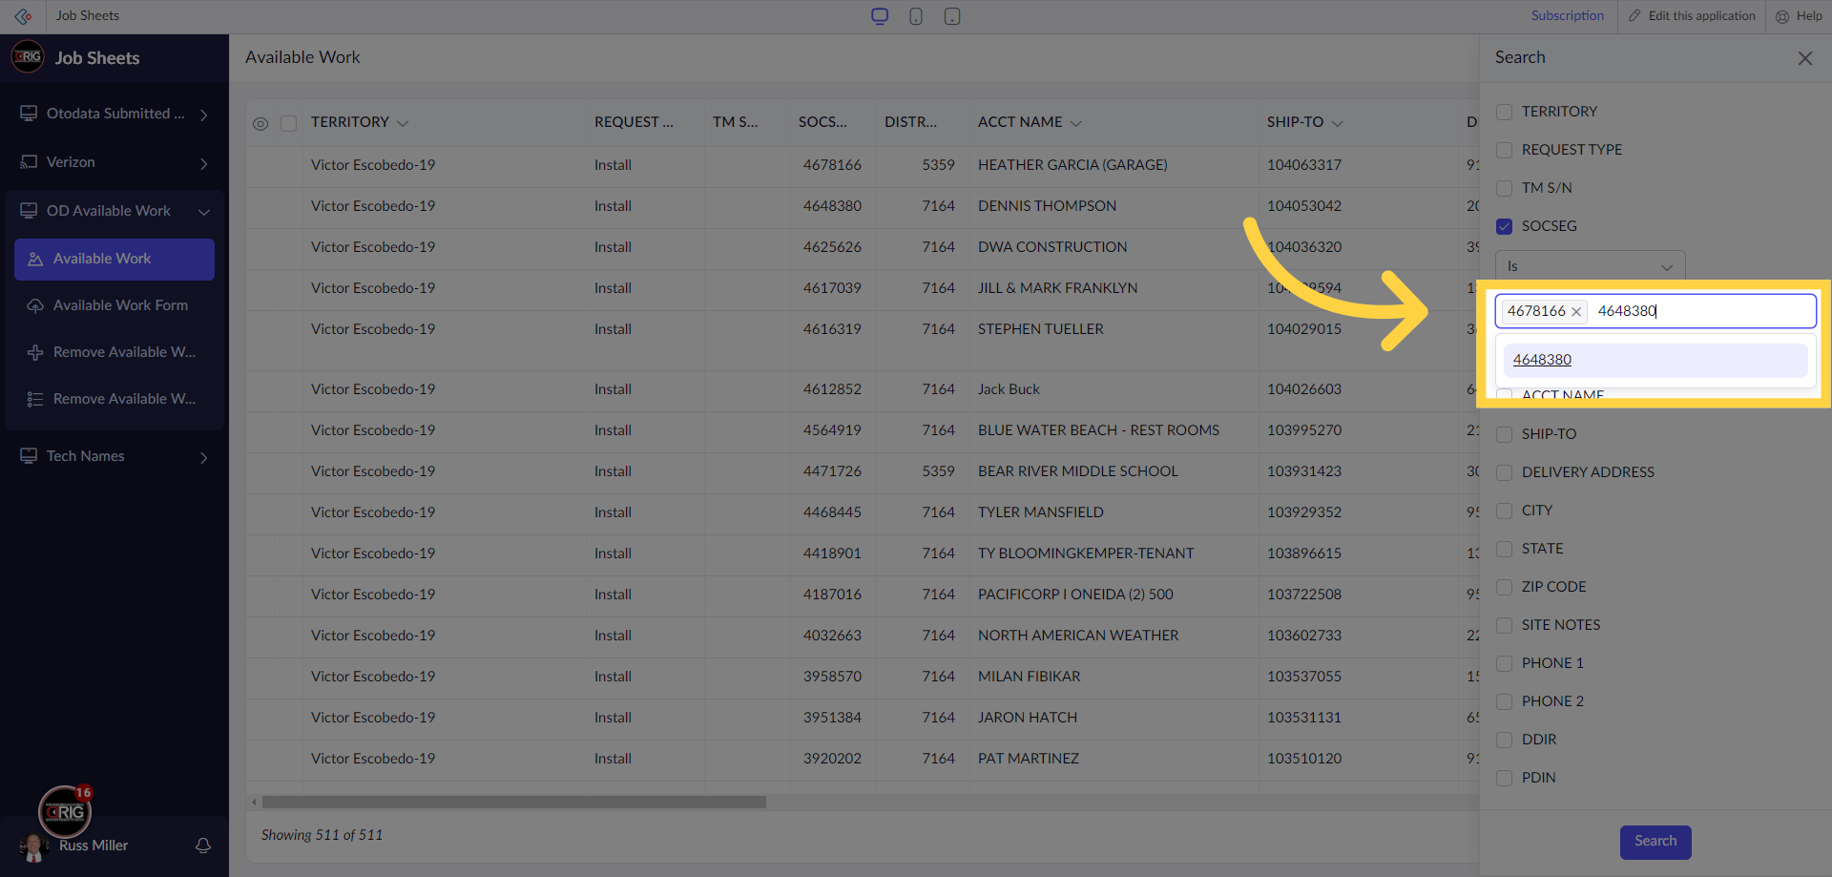Open the second Remove Available W... menu item

(114, 400)
